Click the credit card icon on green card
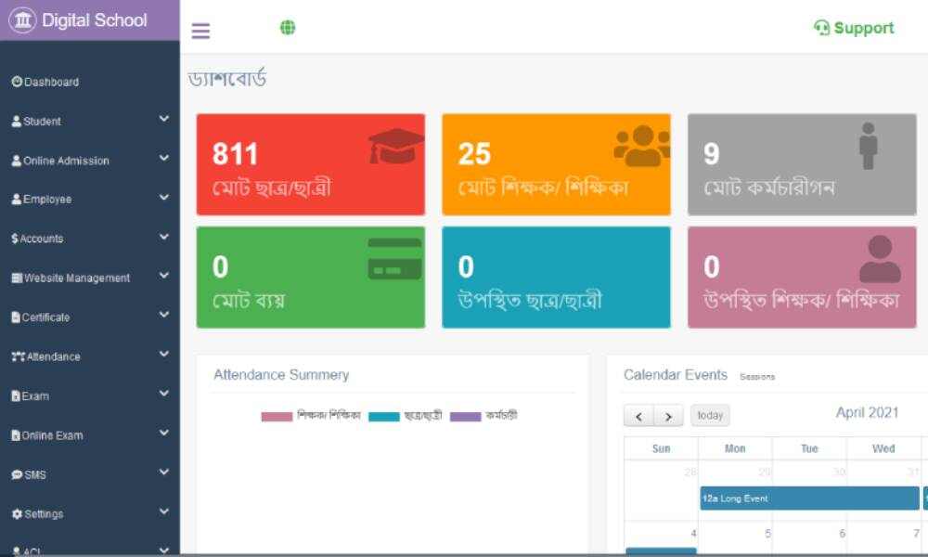 pyautogui.click(x=394, y=259)
